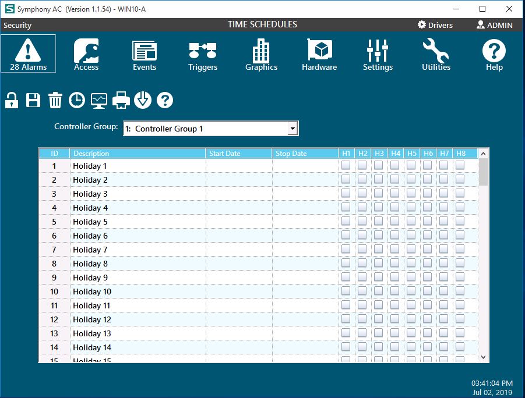Open the Events section
Image resolution: width=525 pixels, height=398 pixels.
(145, 55)
